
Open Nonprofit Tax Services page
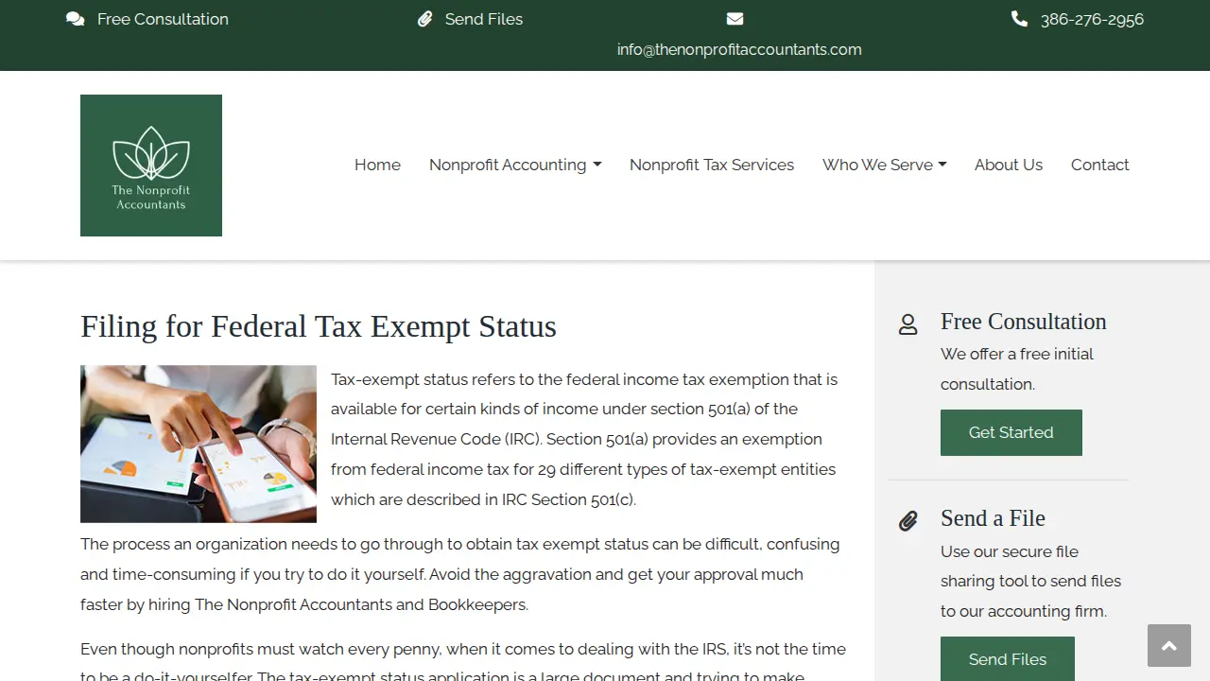coord(712,165)
